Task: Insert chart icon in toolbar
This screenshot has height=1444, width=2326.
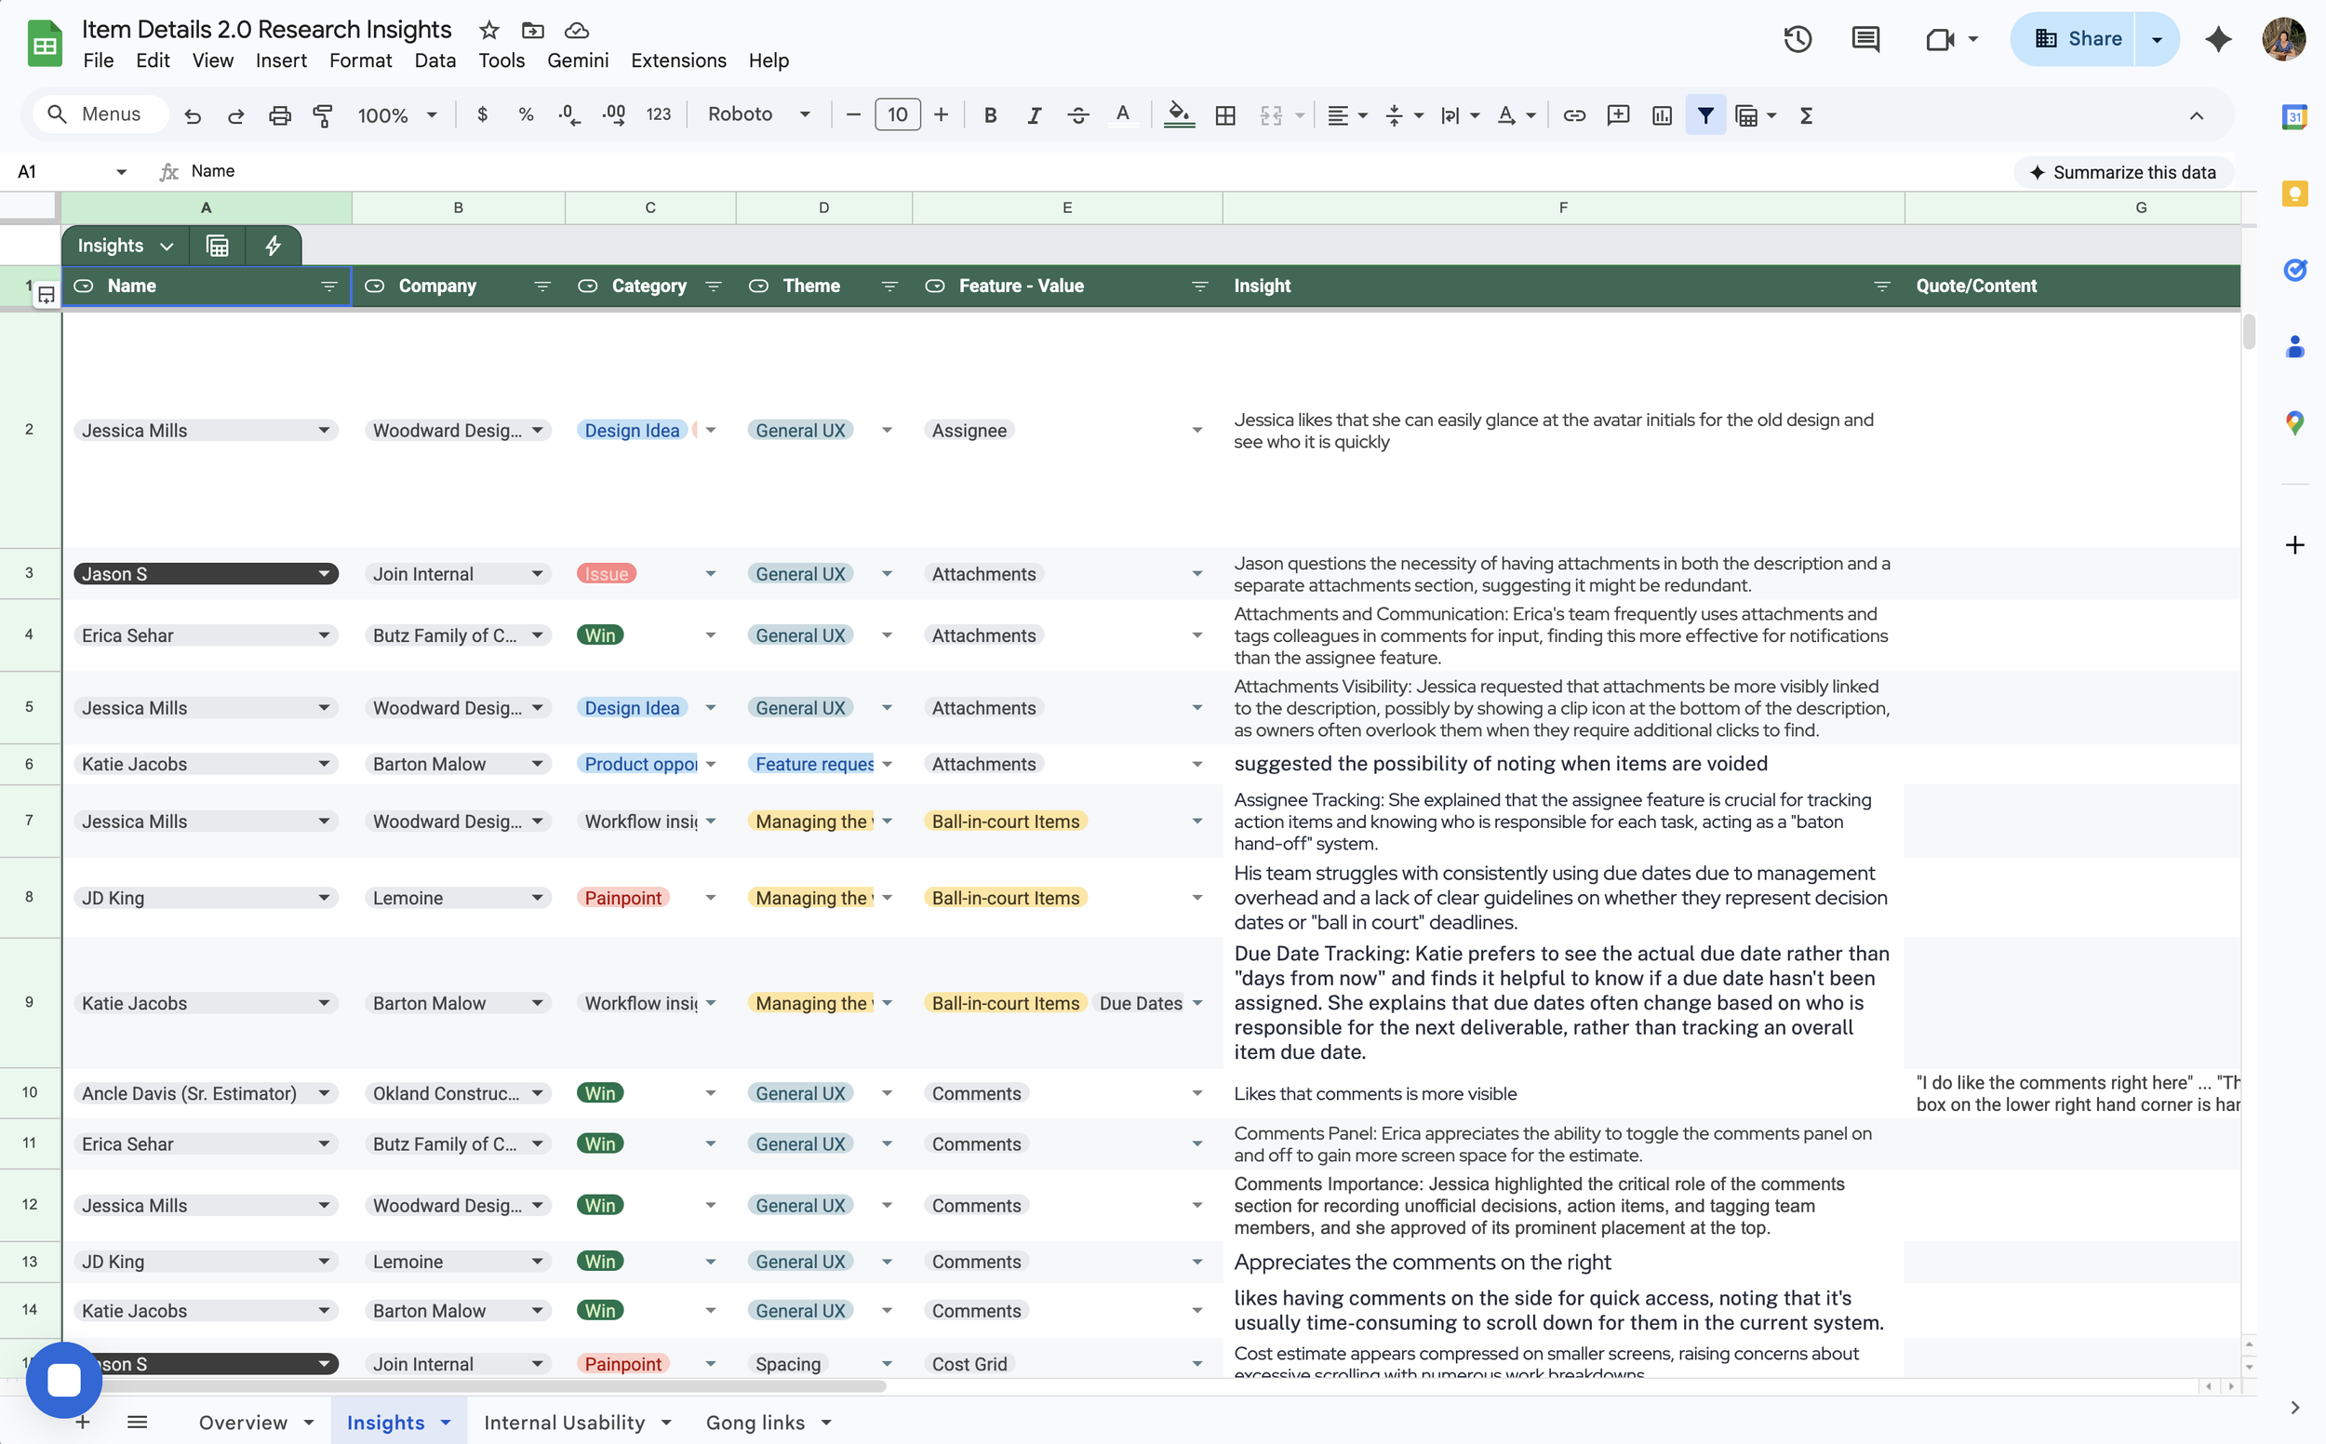Action: pyautogui.click(x=1662, y=115)
